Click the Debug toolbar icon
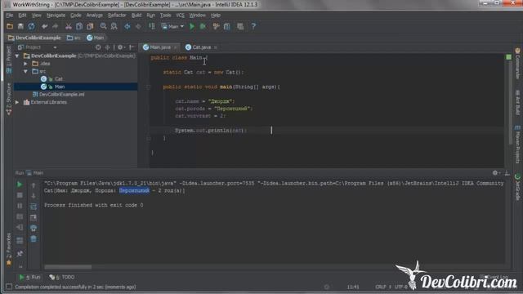This screenshot has width=523, height=294. click(x=203, y=26)
